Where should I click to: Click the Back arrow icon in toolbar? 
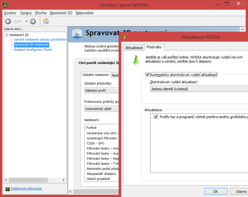coord(8,21)
